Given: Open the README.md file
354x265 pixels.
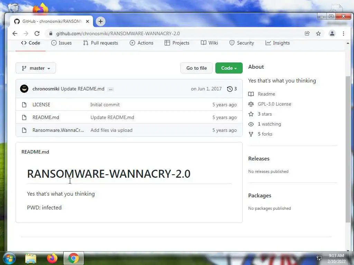Looking at the screenshot, I should coord(46,117).
